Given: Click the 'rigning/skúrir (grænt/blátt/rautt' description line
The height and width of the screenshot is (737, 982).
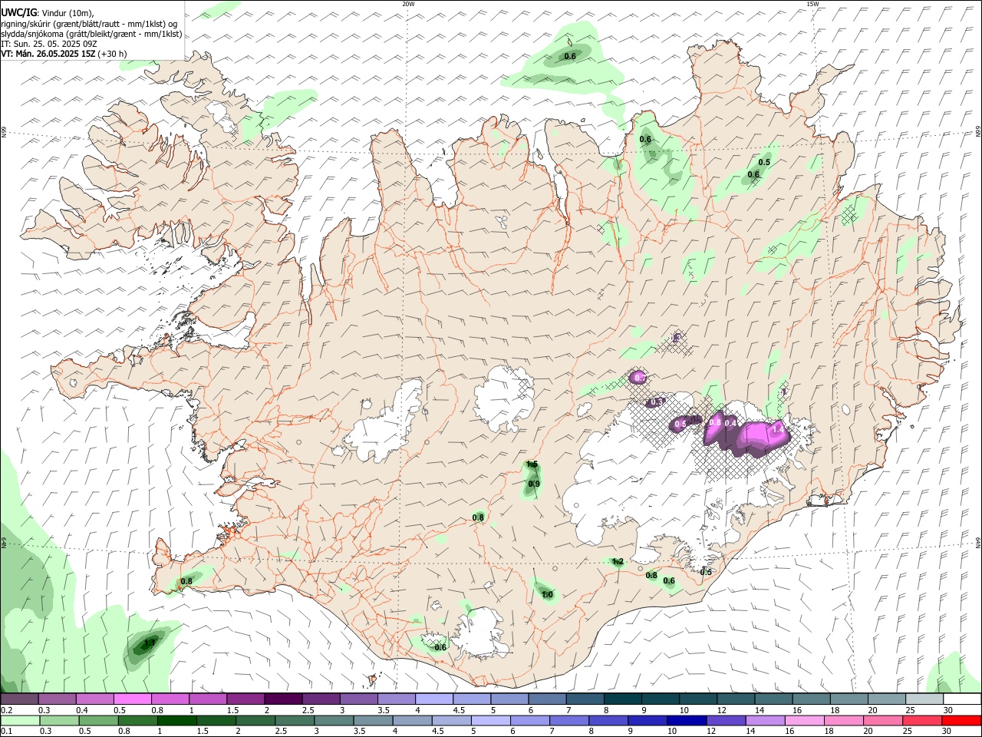Looking at the screenshot, I should (x=90, y=23).
